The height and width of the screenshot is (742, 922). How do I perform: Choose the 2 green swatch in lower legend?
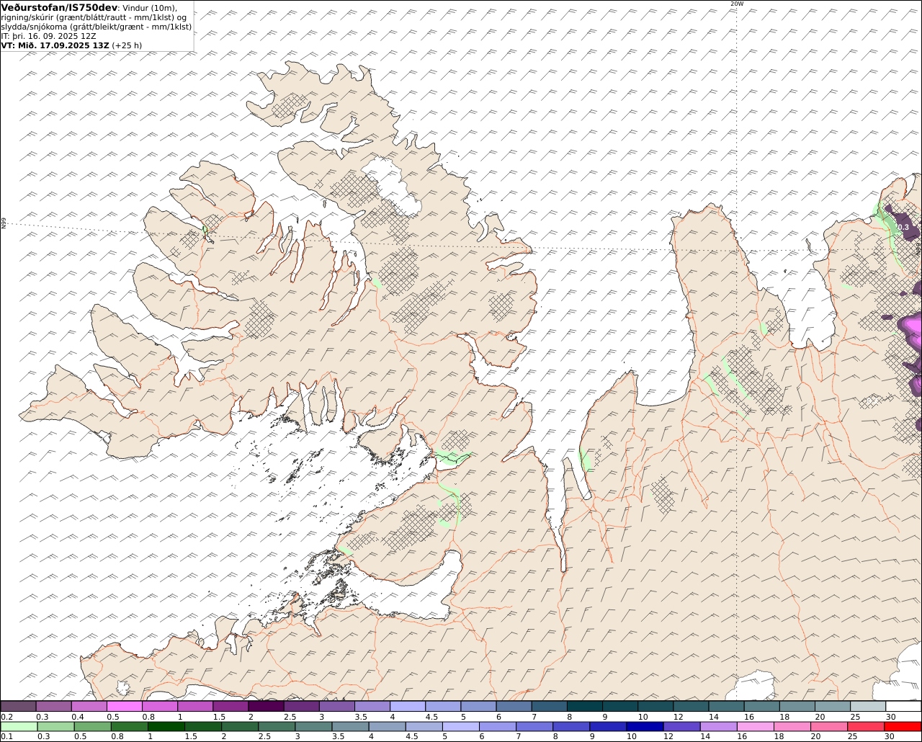(239, 726)
